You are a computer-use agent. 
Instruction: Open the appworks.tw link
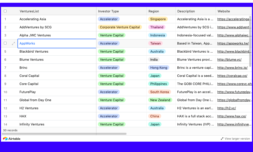click(x=233, y=43)
